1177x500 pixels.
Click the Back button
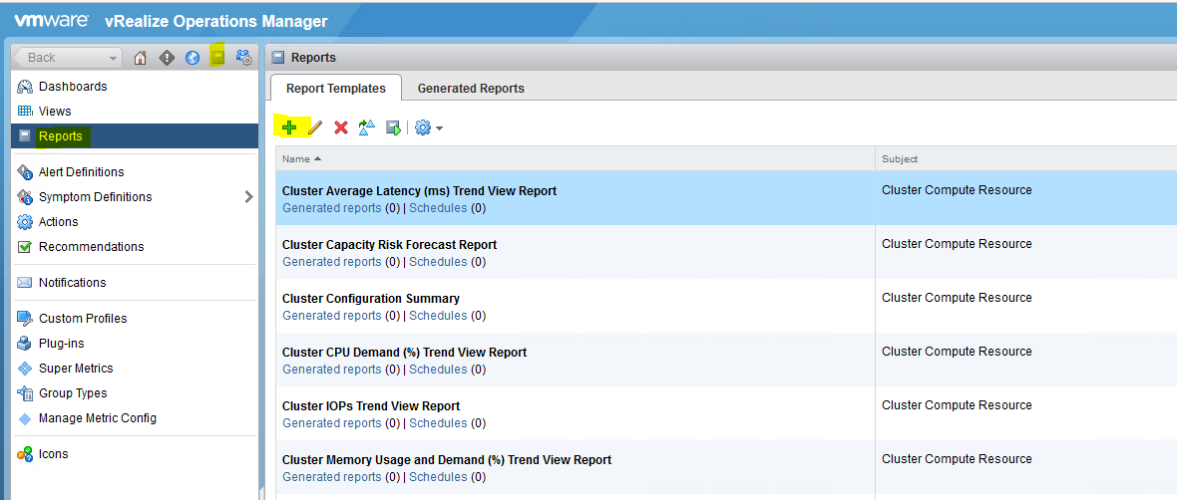click(x=67, y=58)
